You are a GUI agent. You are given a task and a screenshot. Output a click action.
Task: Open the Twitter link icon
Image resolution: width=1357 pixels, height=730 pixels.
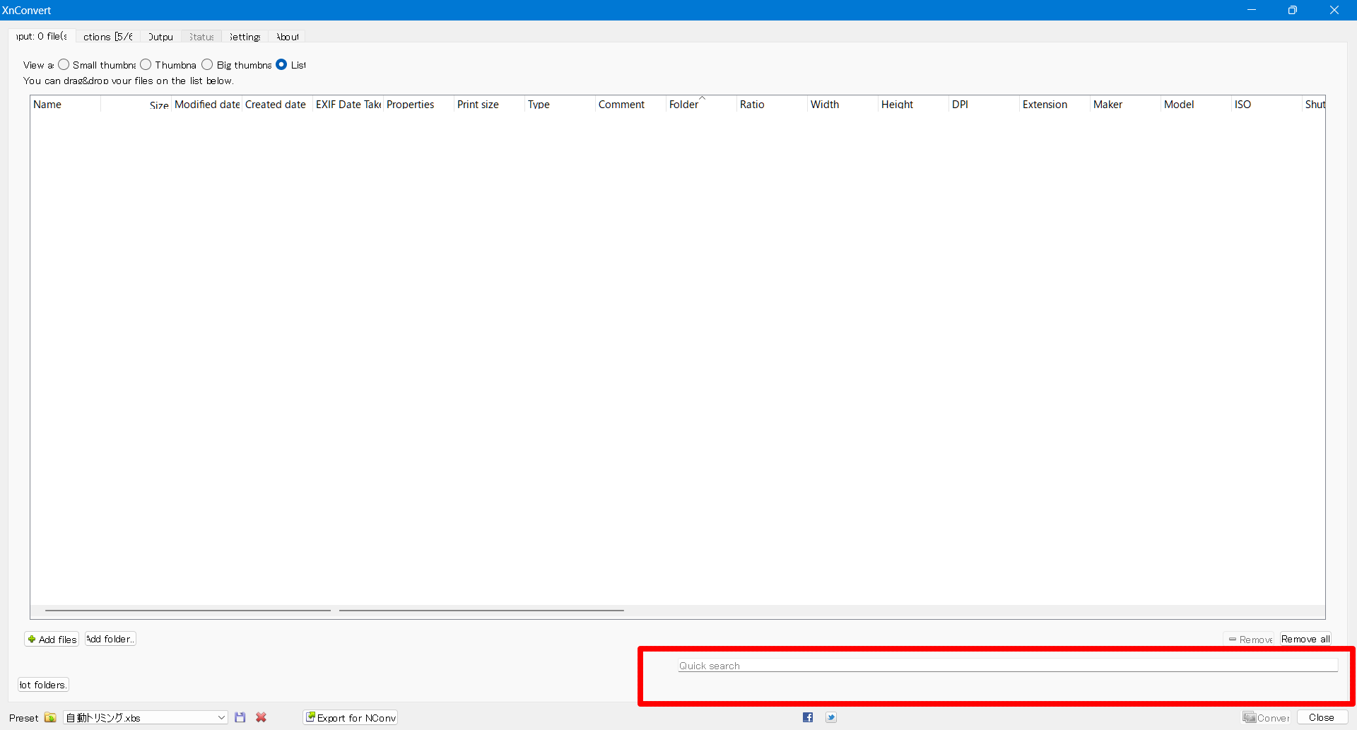coord(831,717)
